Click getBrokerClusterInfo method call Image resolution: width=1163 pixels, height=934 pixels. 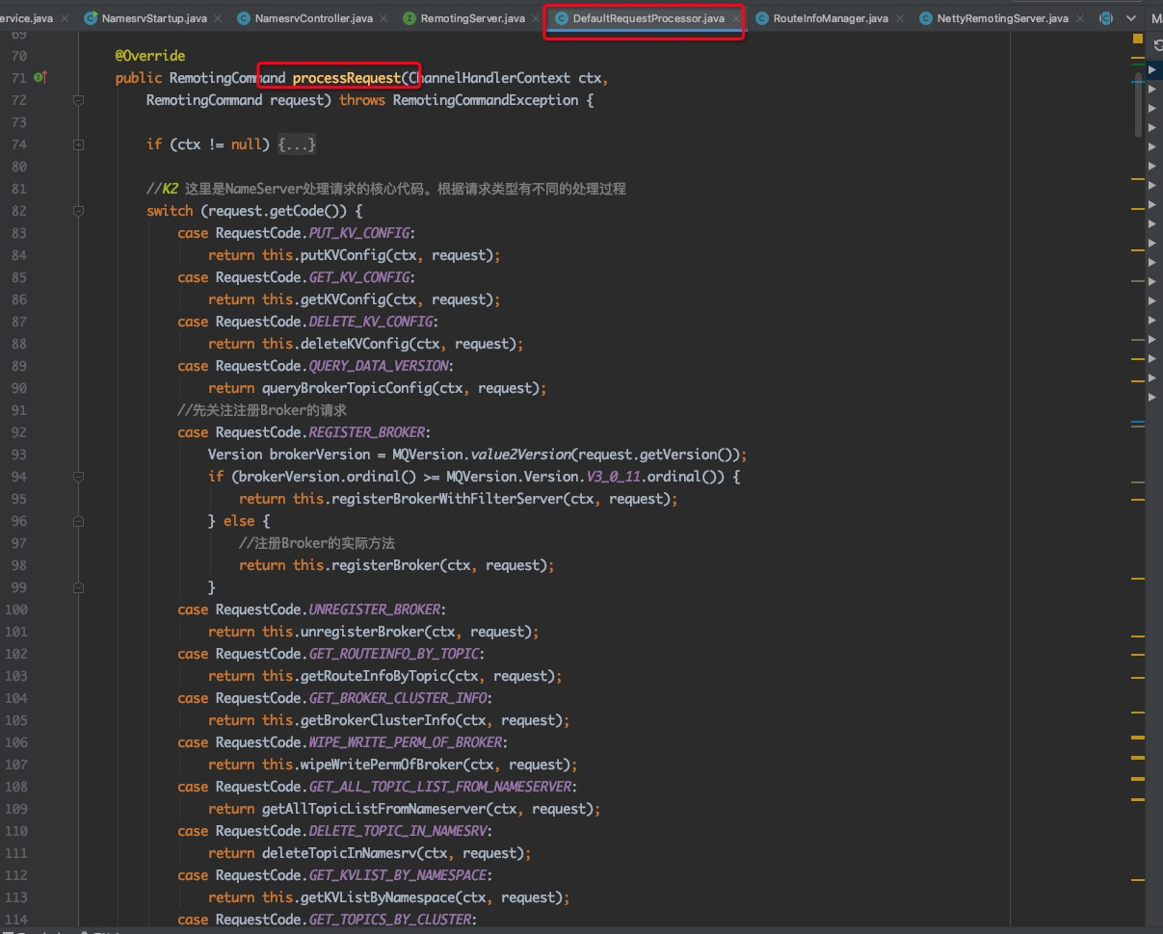[x=378, y=720]
